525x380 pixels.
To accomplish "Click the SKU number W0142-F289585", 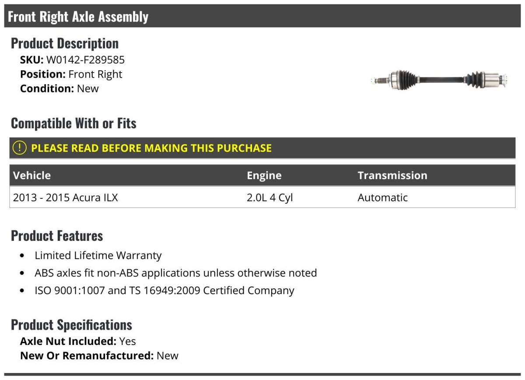I will pos(85,60).
